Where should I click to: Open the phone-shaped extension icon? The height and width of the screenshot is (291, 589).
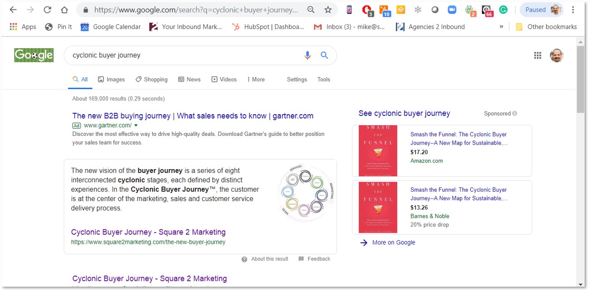(350, 10)
